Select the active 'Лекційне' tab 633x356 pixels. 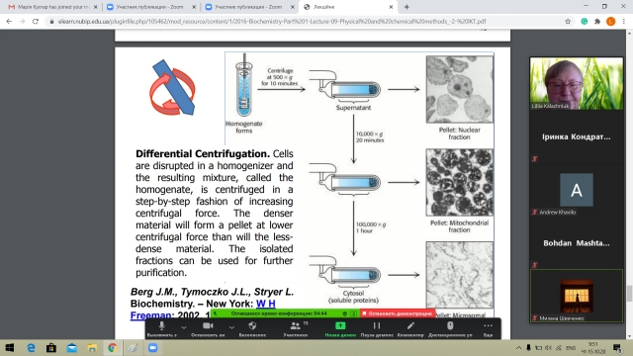tap(347, 7)
